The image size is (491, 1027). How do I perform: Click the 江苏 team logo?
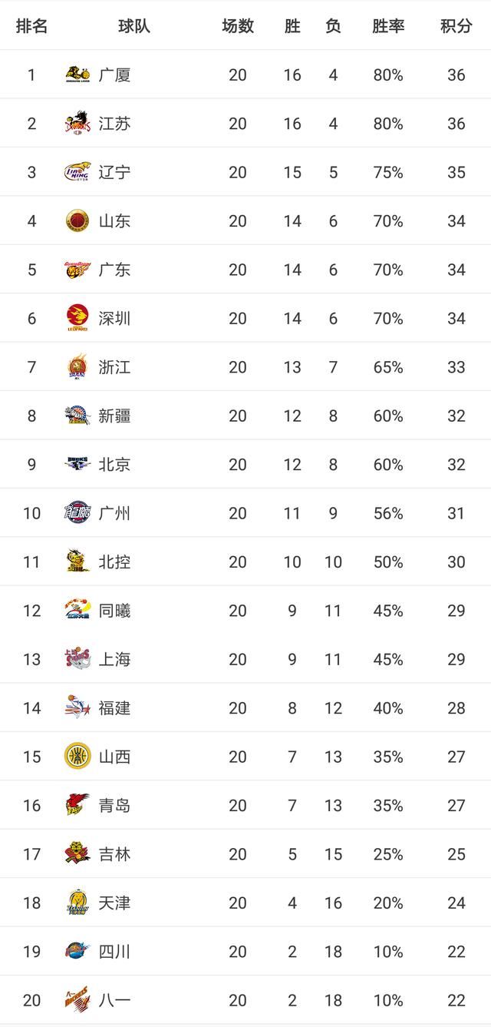(x=77, y=124)
